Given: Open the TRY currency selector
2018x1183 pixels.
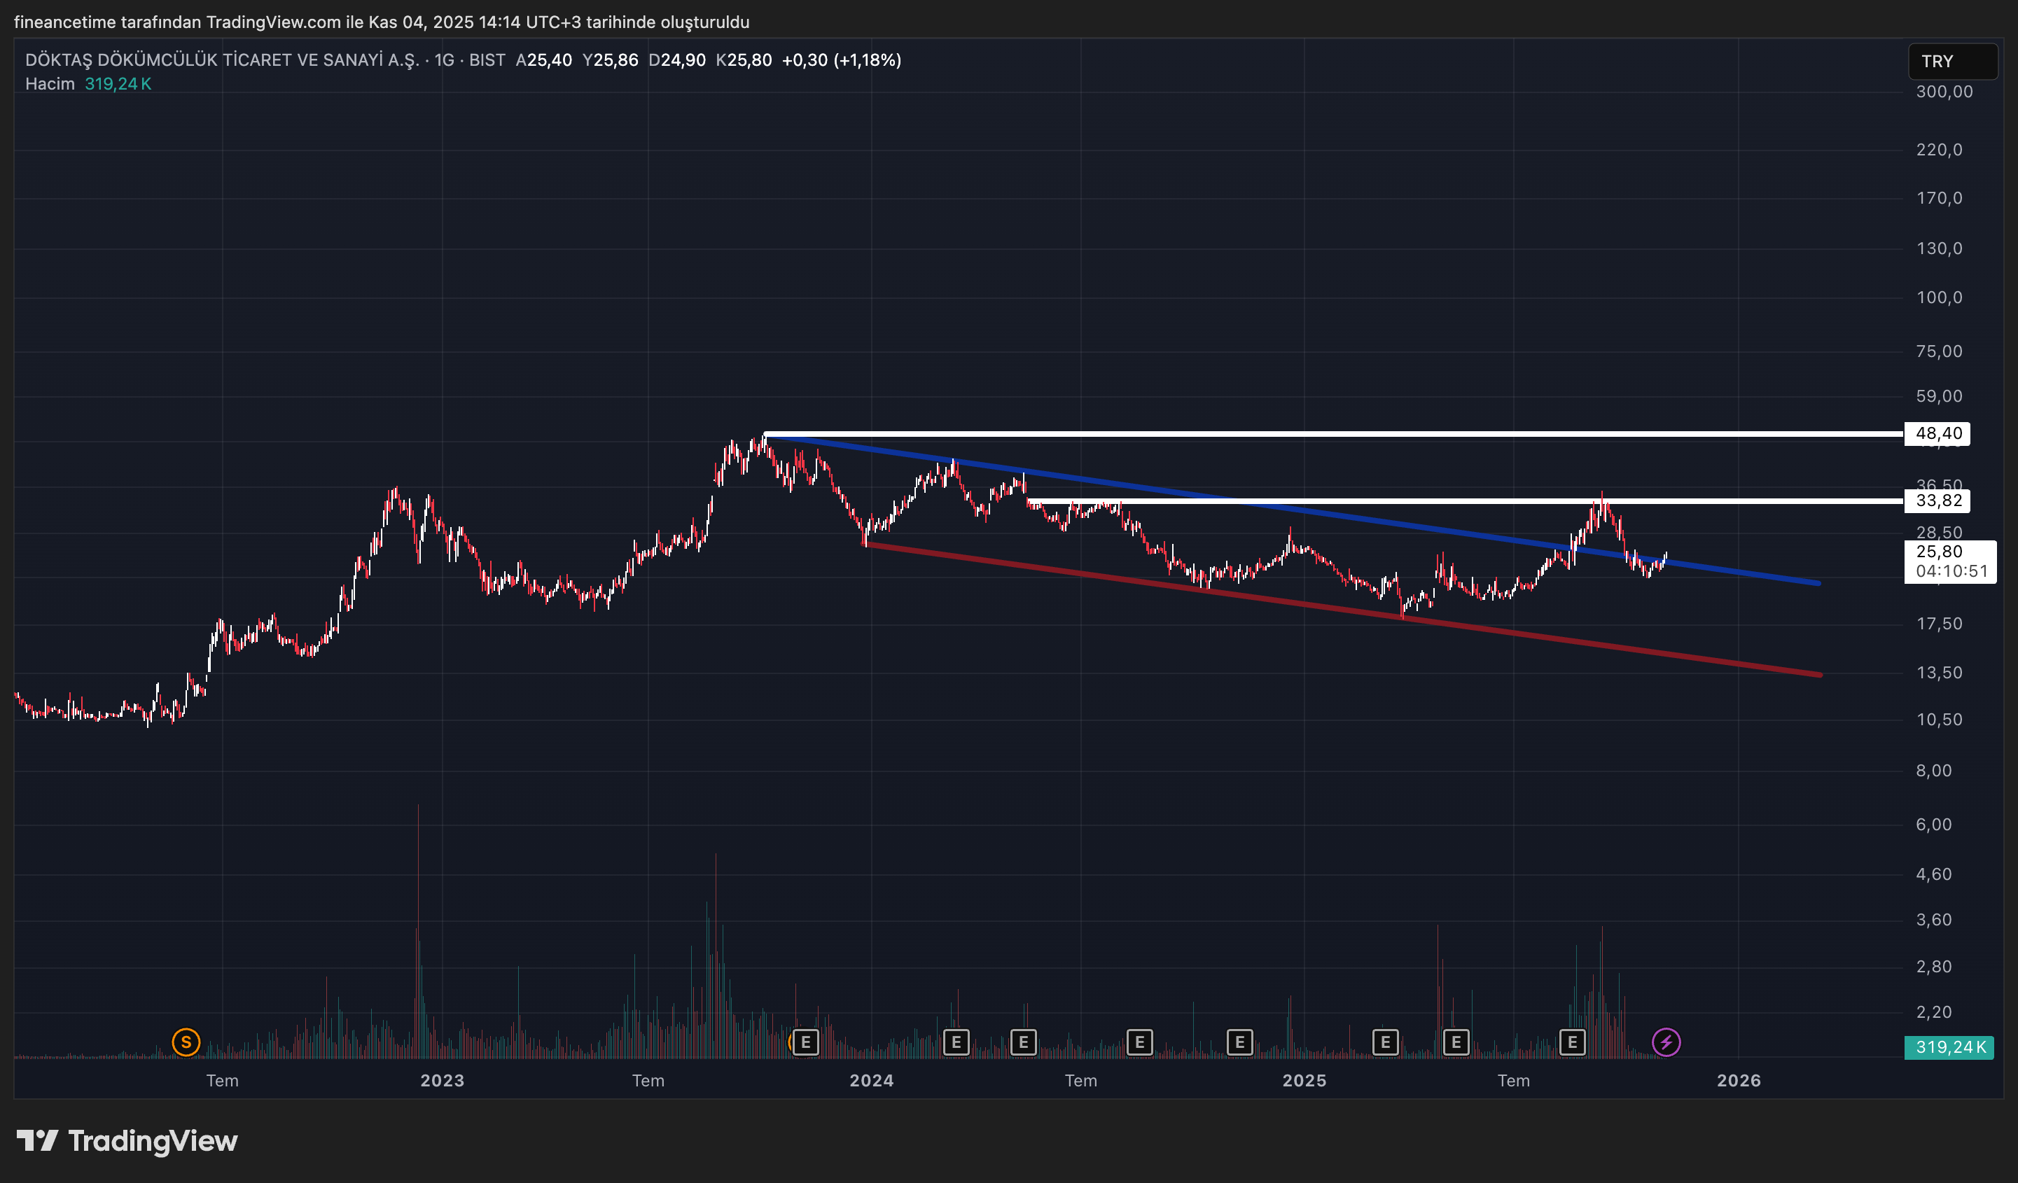Looking at the screenshot, I should coord(1951,62).
